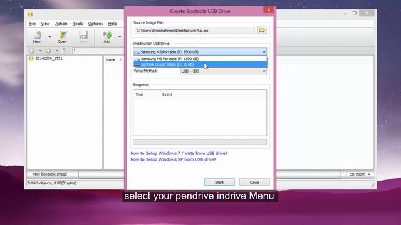Choose SanDisk Cruzer Blade from the dropdown list
401x225 pixels.
pyautogui.click(x=200, y=64)
